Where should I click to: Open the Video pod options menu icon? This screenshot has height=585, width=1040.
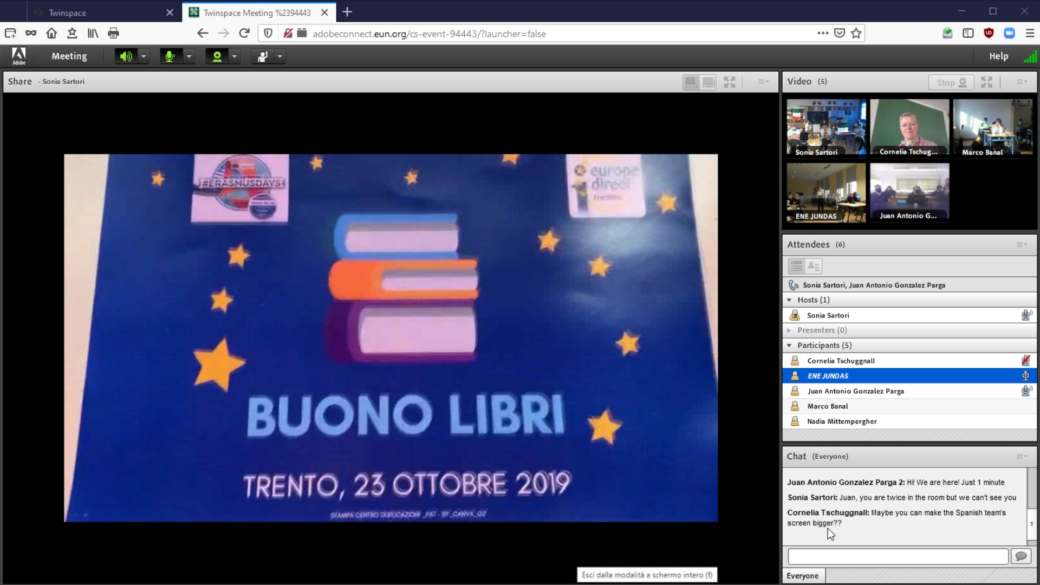[1022, 82]
